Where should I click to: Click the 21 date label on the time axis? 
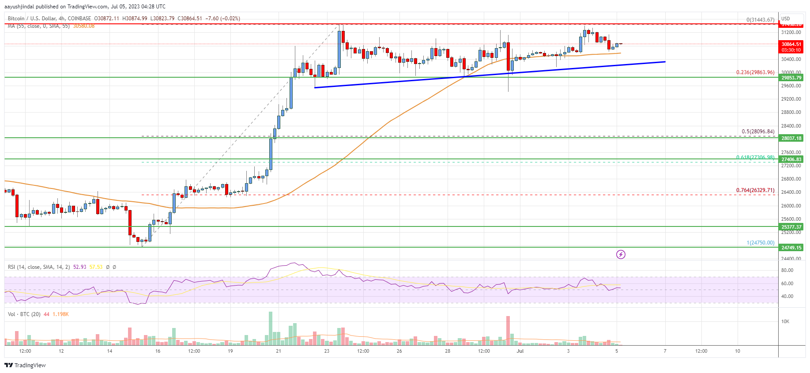[x=279, y=351]
